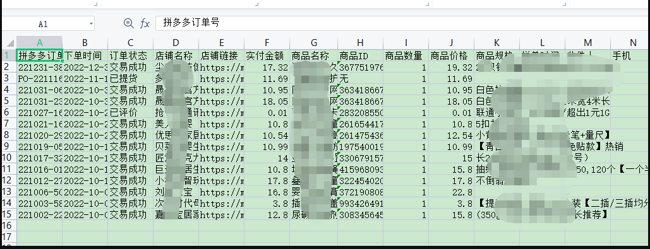This screenshot has width=650, height=249.
Task: Select the cell showing 已评价
Action: coord(131,112)
